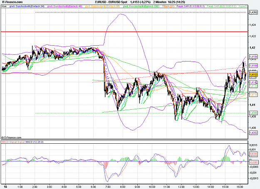Click the purple 1,4052 price tag
The width and height of the screenshot is (260, 189).
tap(253, 133)
